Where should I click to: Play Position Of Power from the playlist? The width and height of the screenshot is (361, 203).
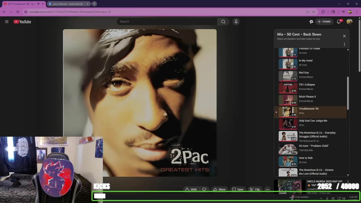coord(310,51)
